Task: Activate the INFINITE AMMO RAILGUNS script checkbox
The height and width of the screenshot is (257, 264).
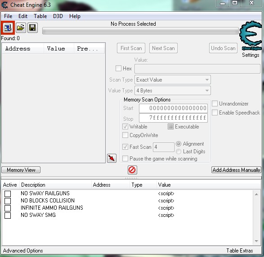Action: pyautogui.click(x=8, y=208)
